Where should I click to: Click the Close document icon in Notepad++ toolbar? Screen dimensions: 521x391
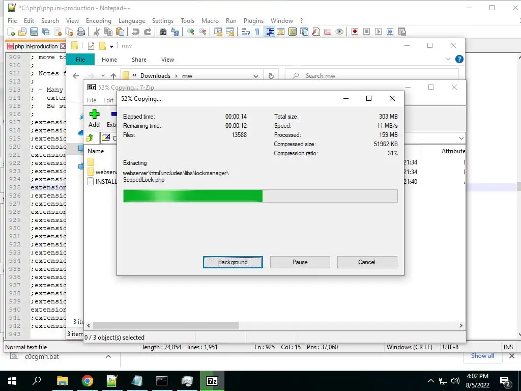tap(57, 32)
